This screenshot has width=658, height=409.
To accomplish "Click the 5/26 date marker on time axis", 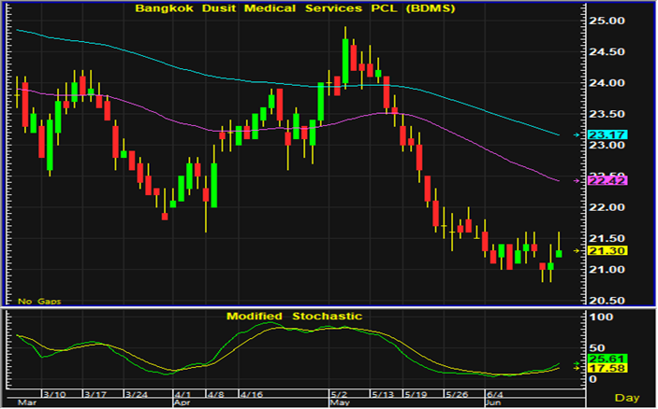I will (457, 394).
